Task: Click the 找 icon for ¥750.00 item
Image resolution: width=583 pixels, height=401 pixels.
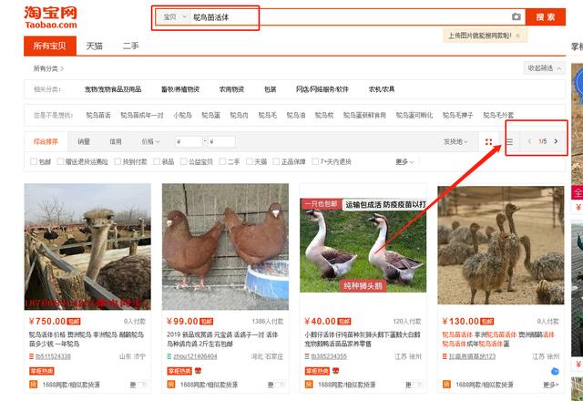Action: point(34,385)
